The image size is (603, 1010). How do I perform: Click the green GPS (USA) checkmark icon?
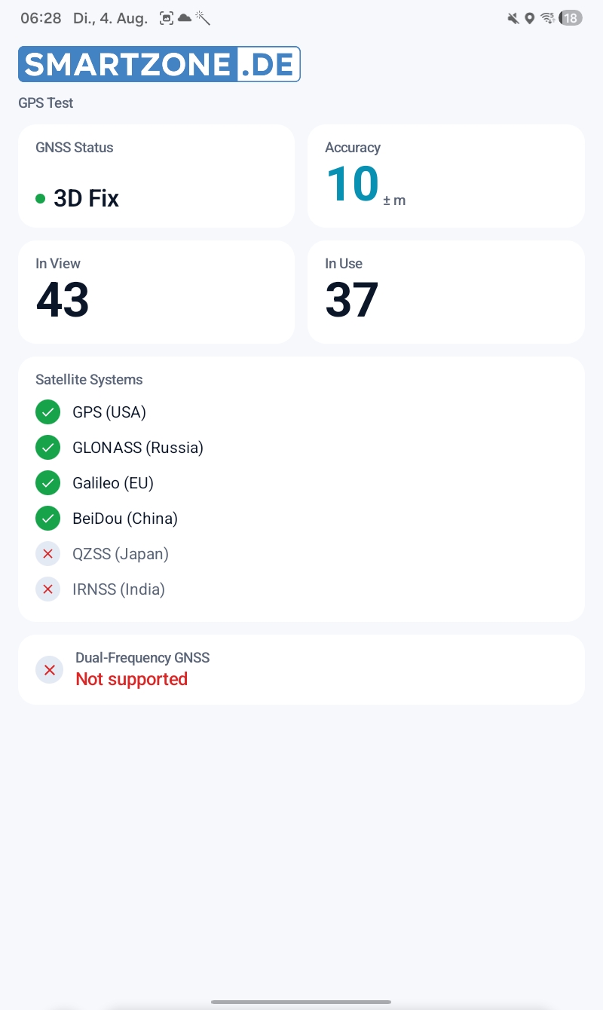[47, 412]
